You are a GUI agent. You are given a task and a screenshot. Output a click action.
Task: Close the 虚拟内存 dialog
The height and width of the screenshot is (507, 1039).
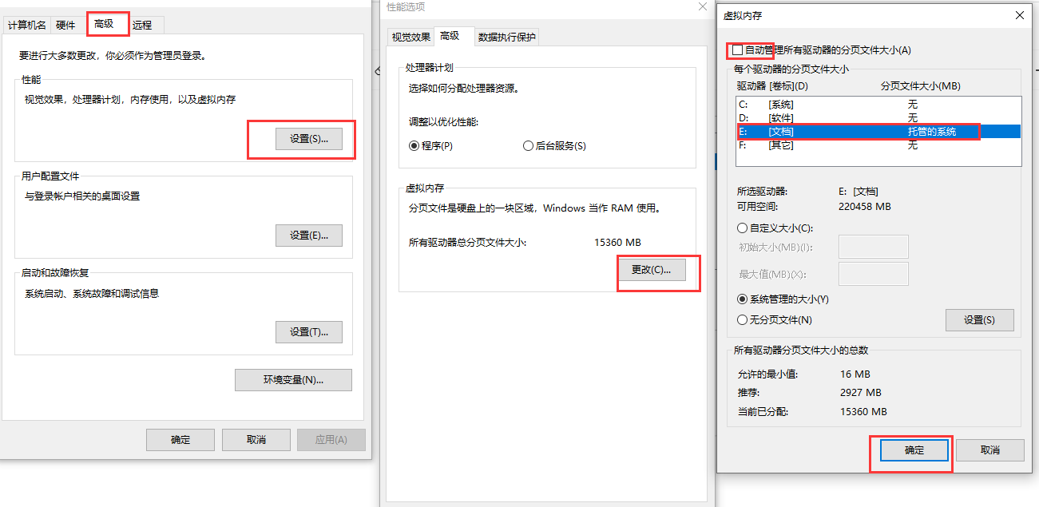[x=1020, y=15]
